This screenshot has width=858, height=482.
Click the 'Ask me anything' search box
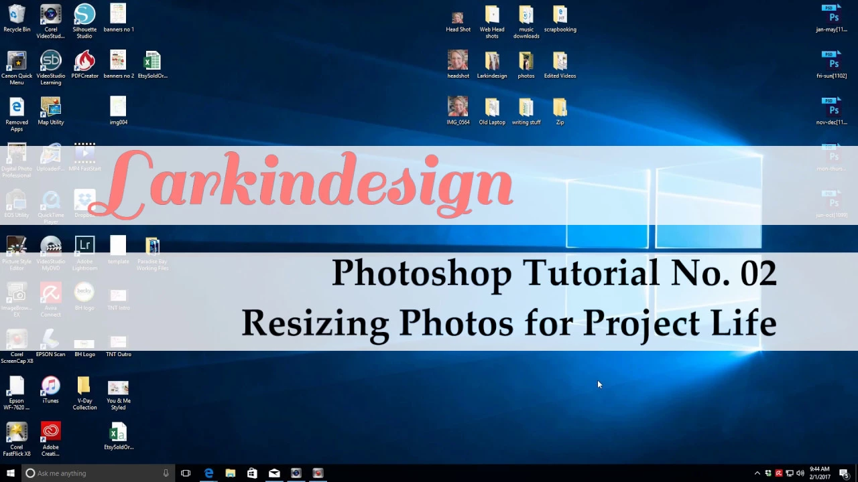pos(98,473)
